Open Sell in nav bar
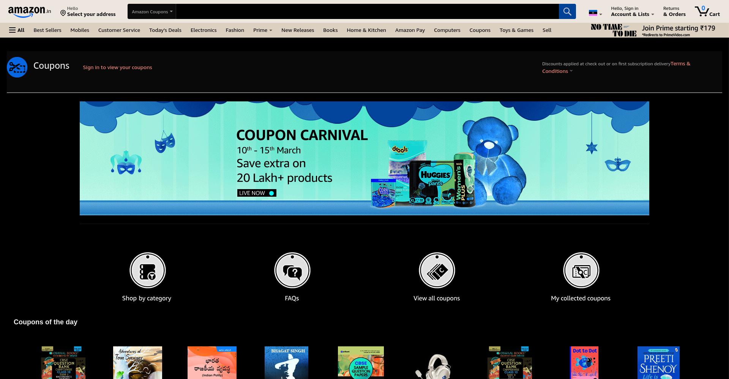The image size is (729, 379). point(547,30)
